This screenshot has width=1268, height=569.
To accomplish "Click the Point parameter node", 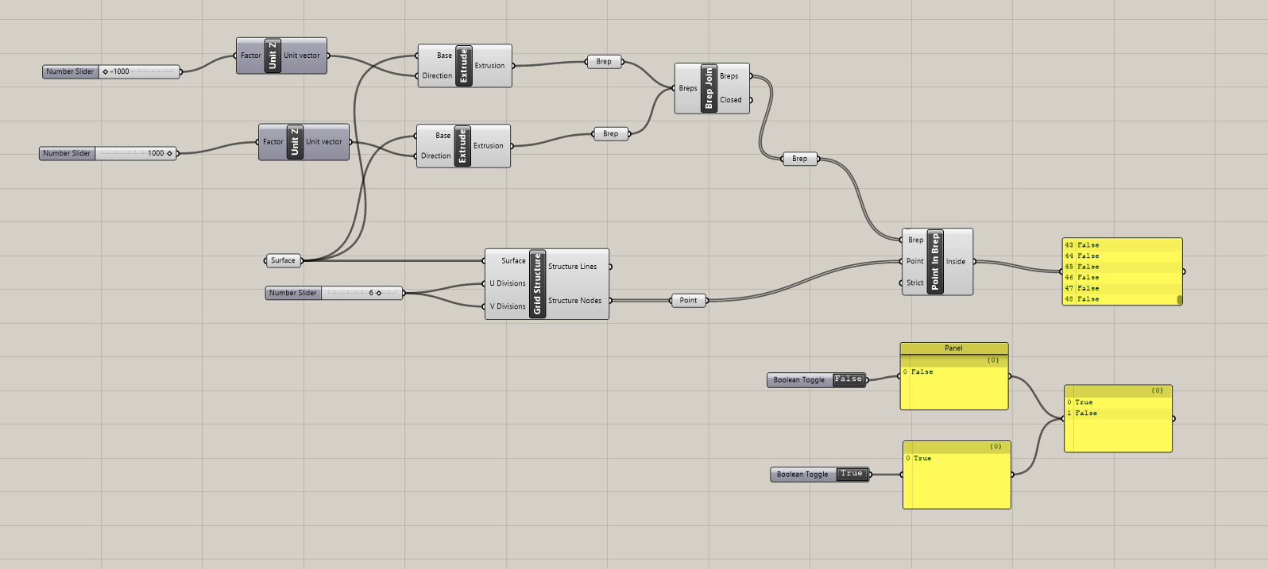I will (x=688, y=300).
